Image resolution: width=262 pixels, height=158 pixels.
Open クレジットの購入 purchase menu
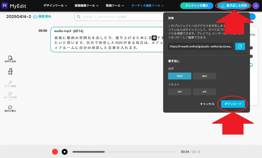pyautogui.click(x=196, y=6)
